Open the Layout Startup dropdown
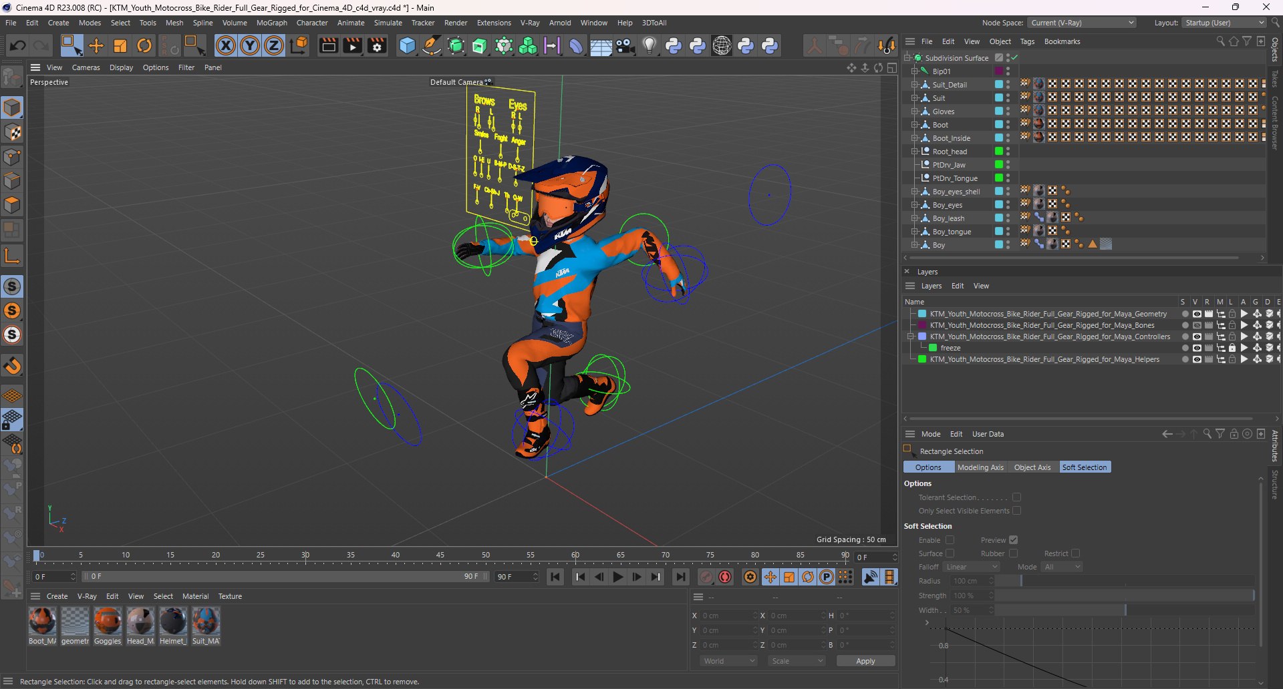The height and width of the screenshot is (689, 1283). tap(1224, 23)
